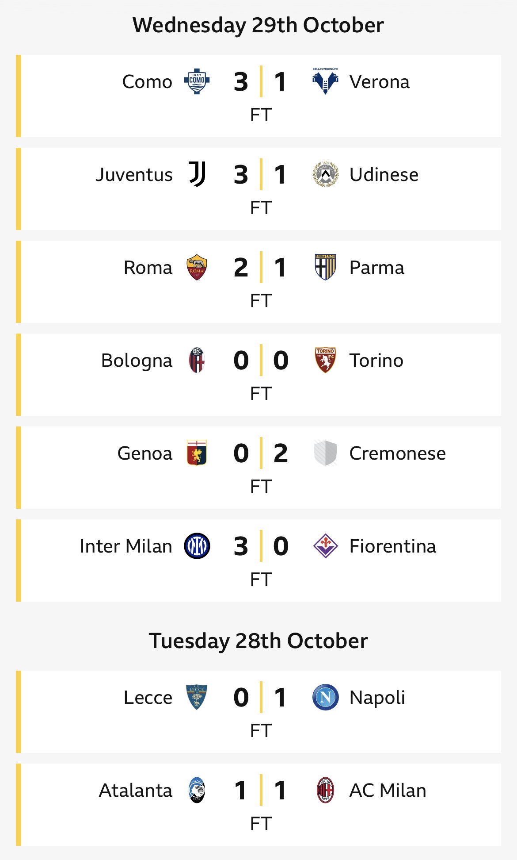Viewport: 517px width, 860px height.
Task: Click the Tuesday 28th October heading
Action: (x=258, y=641)
